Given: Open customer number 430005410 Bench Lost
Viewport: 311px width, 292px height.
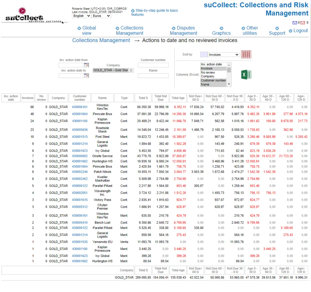Looking at the screenshot, I should click(x=80, y=223).
